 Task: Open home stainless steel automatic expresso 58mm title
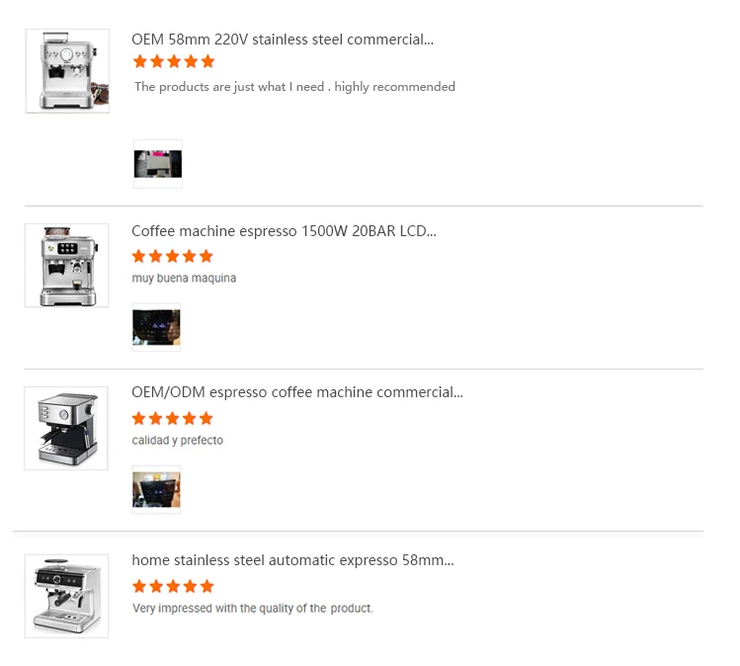292,560
